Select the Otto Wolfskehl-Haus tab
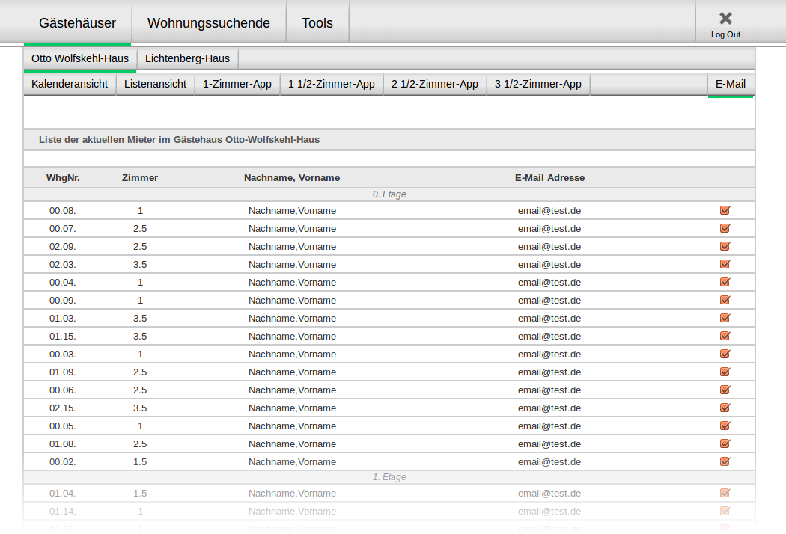Viewport: 786px width, 534px height. tap(80, 58)
